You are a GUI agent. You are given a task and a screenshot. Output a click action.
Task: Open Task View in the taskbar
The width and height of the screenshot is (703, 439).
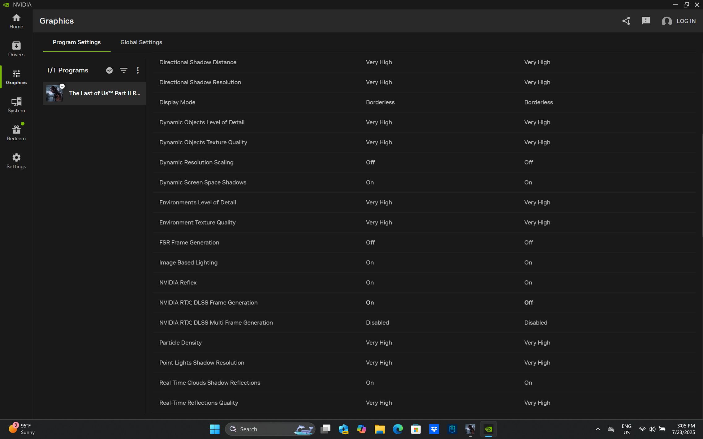coord(325,429)
